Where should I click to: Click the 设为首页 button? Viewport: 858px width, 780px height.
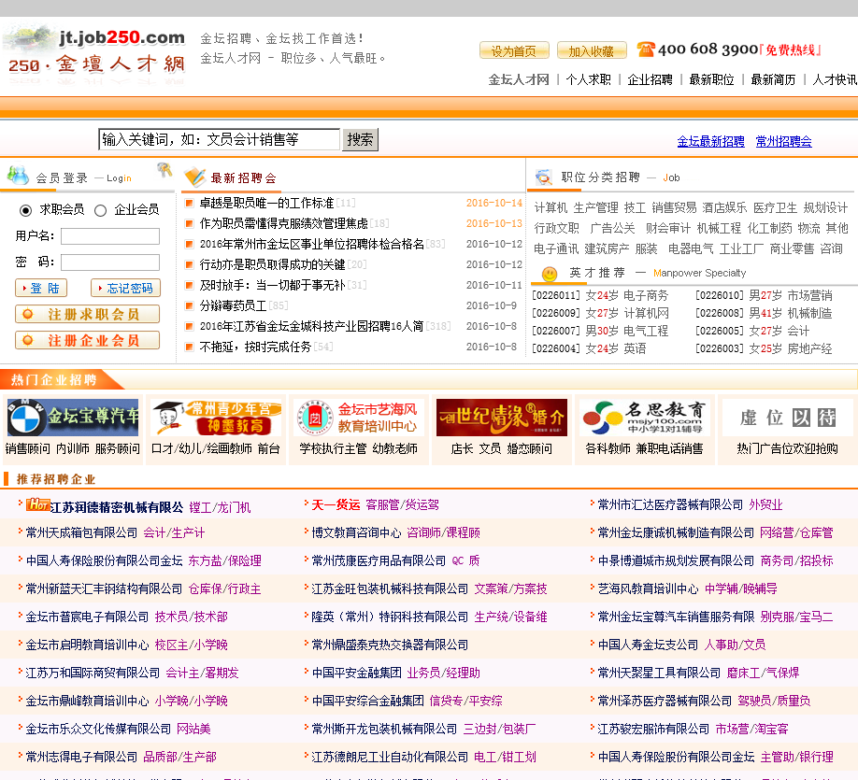point(514,50)
